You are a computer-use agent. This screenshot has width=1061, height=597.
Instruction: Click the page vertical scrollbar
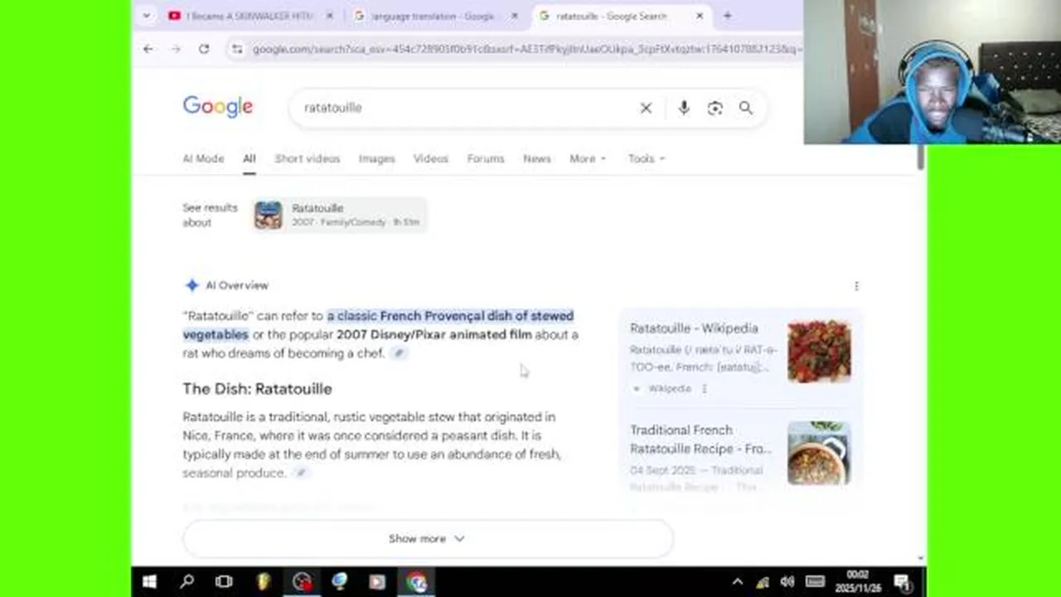click(921, 158)
